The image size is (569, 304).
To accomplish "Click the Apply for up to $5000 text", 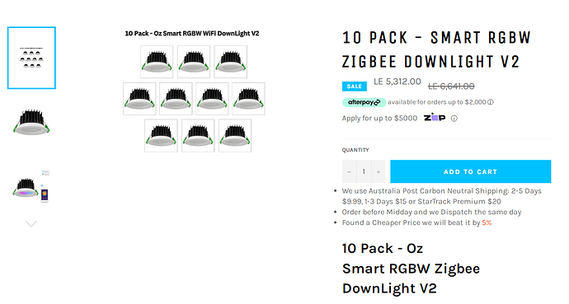I will coord(379,119).
